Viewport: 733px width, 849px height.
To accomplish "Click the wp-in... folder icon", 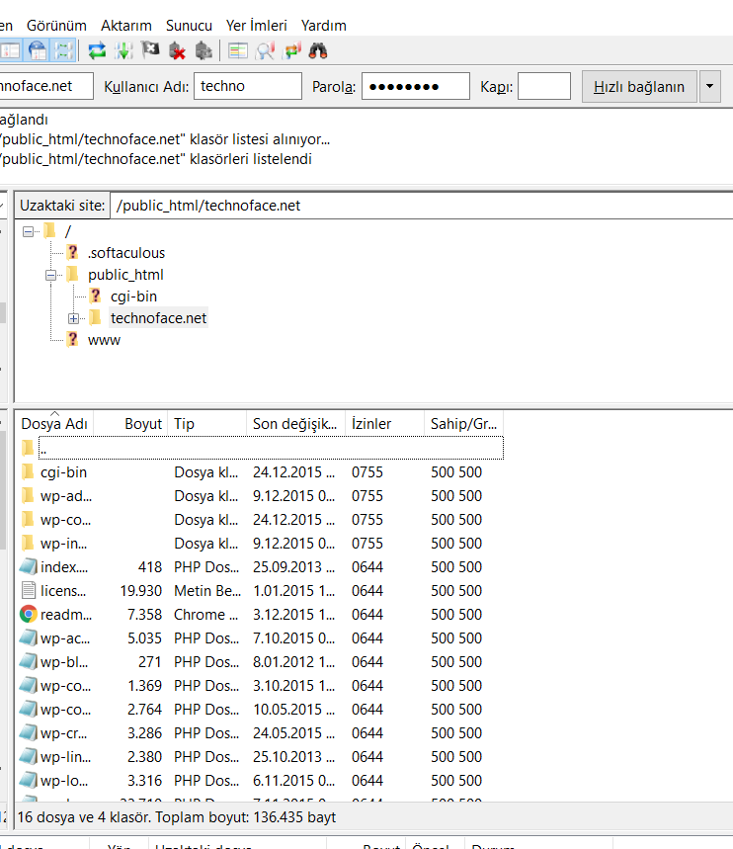I will coord(28,543).
